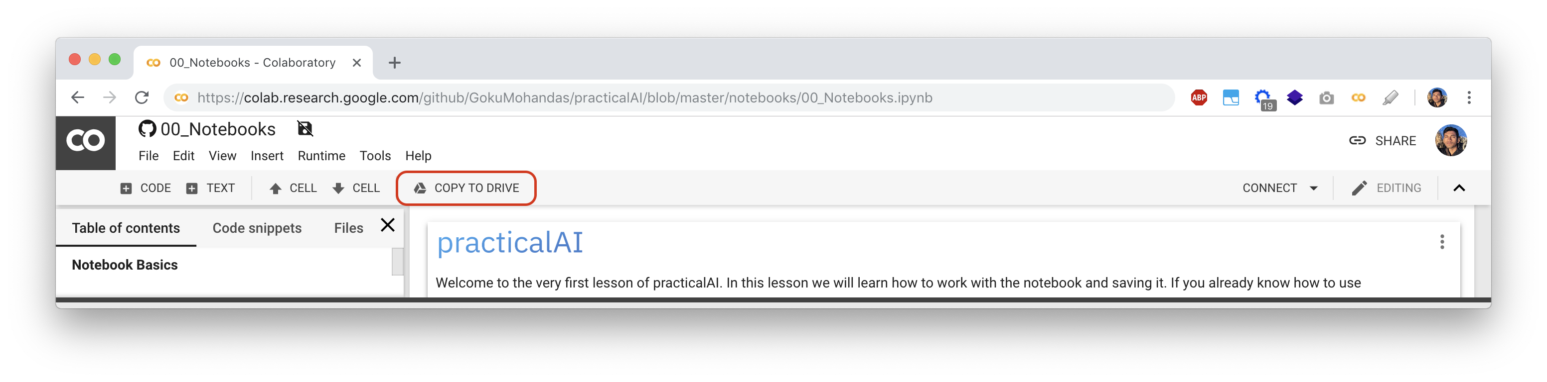Click the GitHub icon next to 00_Notebooks
The height and width of the screenshot is (382, 1547).
[147, 129]
